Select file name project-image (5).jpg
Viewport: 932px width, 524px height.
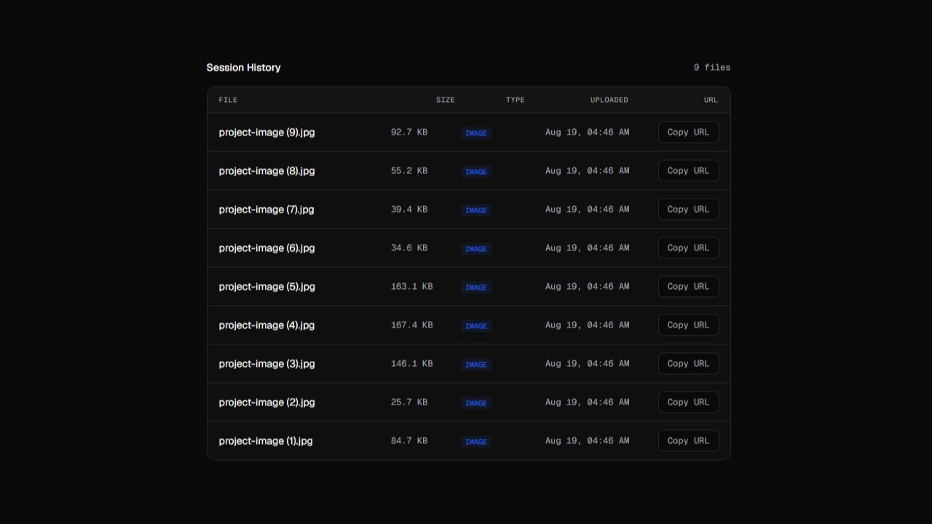point(266,287)
